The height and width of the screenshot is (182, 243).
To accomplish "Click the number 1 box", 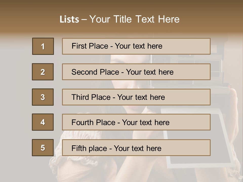I will pyautogui.click(x=43, y=46).
